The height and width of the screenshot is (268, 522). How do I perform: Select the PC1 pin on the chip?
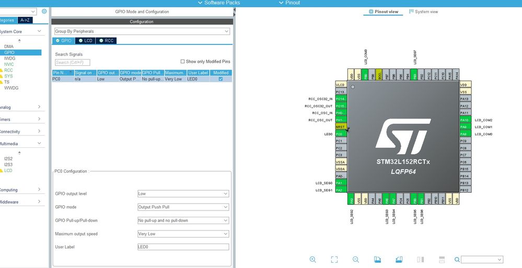click(x=341, y=141)
